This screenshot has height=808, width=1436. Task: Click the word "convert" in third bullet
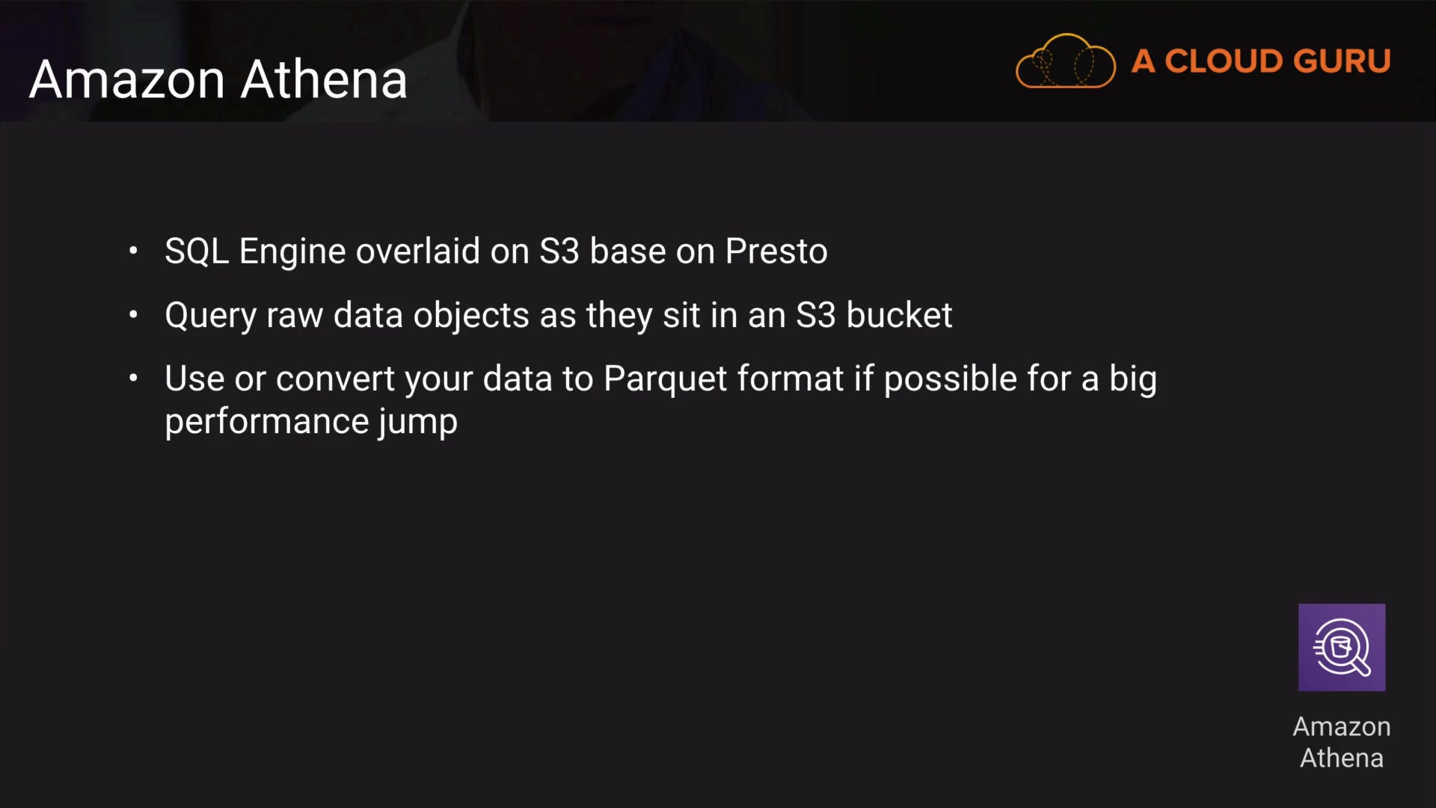335,379
